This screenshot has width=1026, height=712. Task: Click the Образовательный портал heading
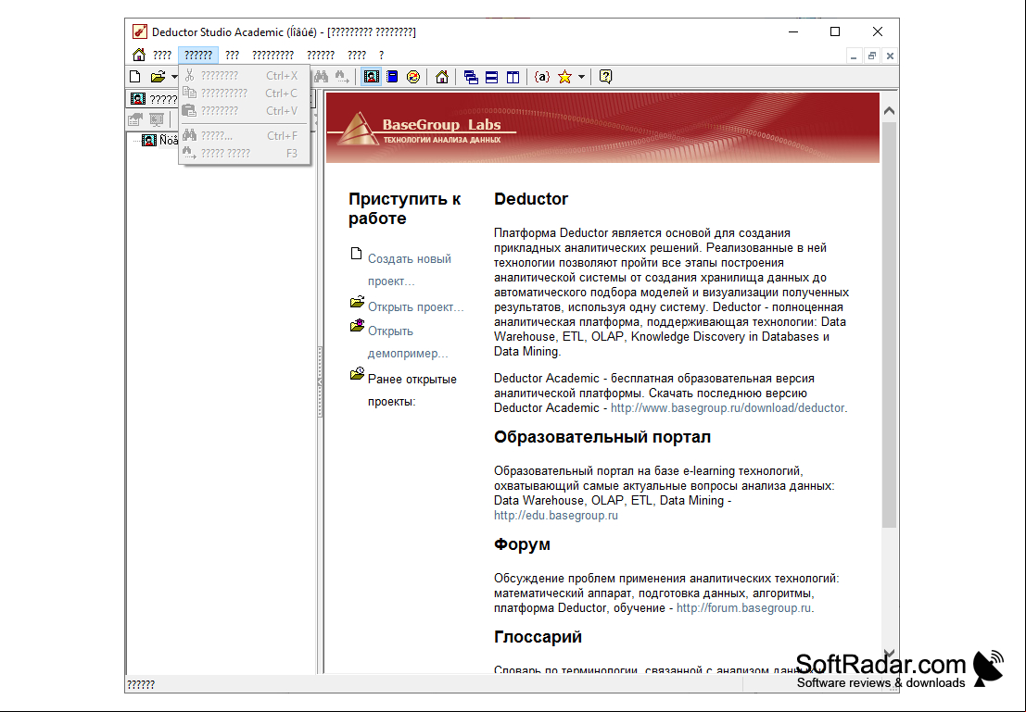(x=602, y=437)
